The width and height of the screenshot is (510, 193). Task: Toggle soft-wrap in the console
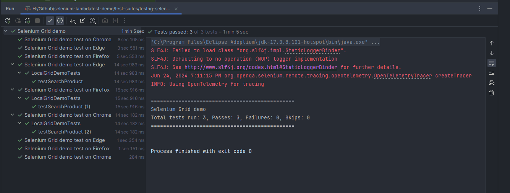click(492, 63)
